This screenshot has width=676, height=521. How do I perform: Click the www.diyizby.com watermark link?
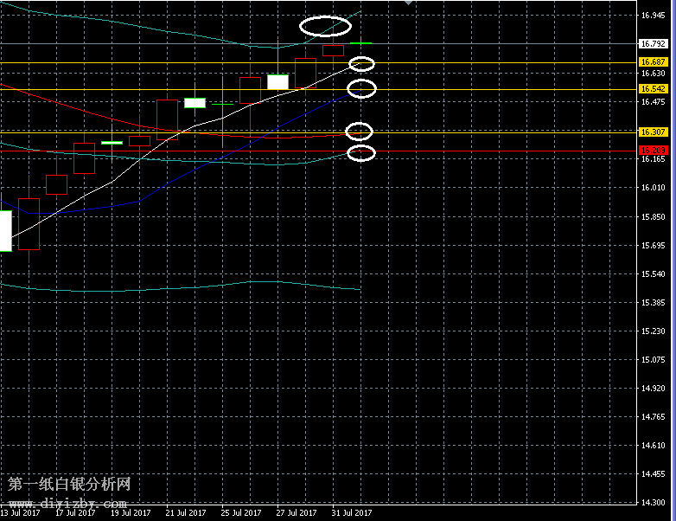tap(68, 502)
